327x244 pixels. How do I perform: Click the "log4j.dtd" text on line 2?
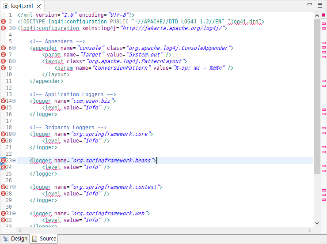[x=244, y=22]
